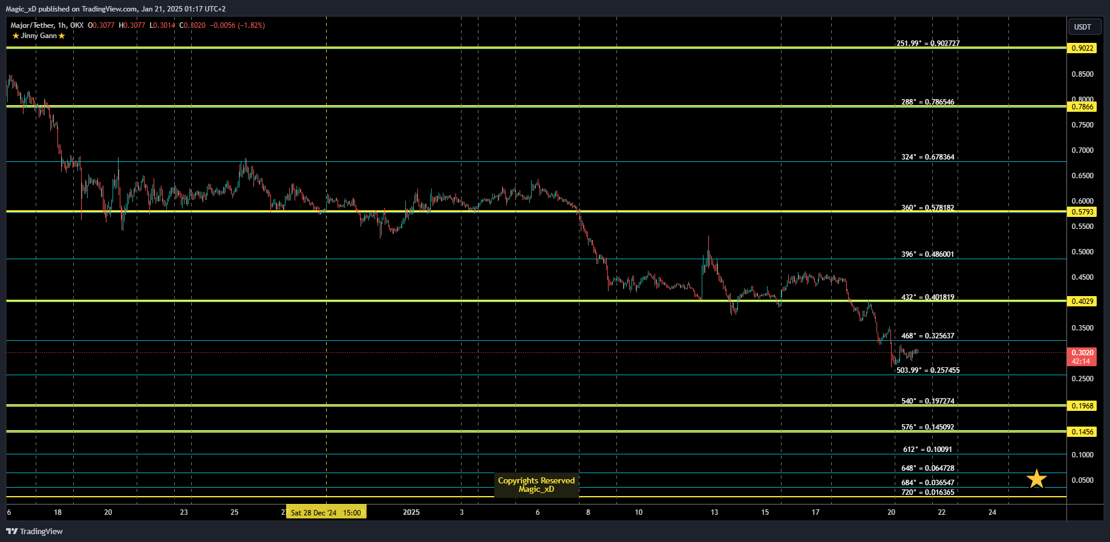Image resolution: width=1110 pixels, height=542 pixels.
Task: Select the 576° = 0.145092 level label
Action: 928,427
